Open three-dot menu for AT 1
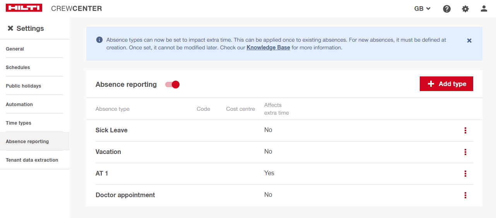The image size is (496, 218). (x=465, y=174)
